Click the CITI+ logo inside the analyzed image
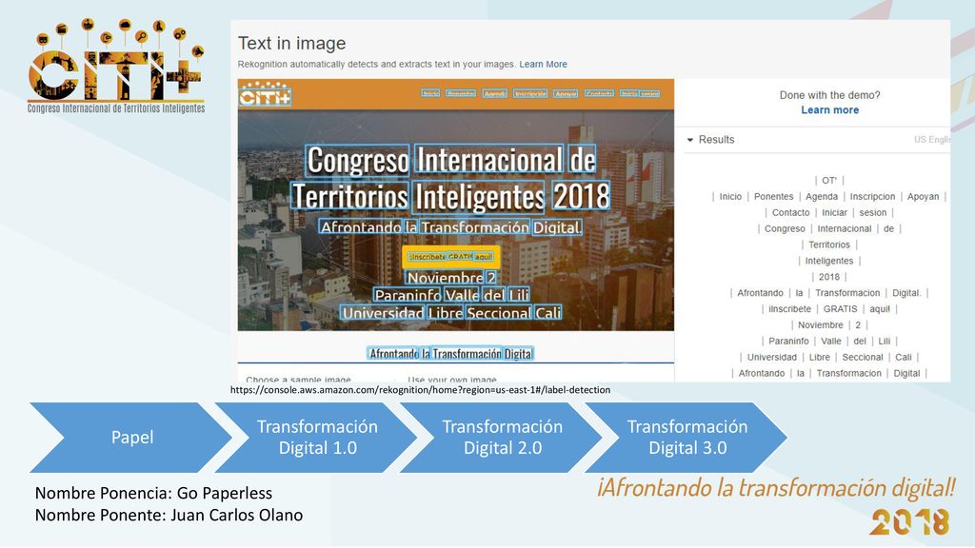 pos(265,94)
